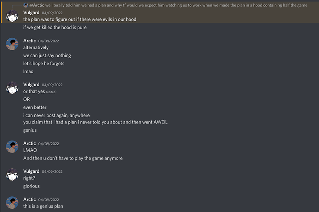Click Vulgard's avatar next to 'or that yes'

[x=12, y=88]
